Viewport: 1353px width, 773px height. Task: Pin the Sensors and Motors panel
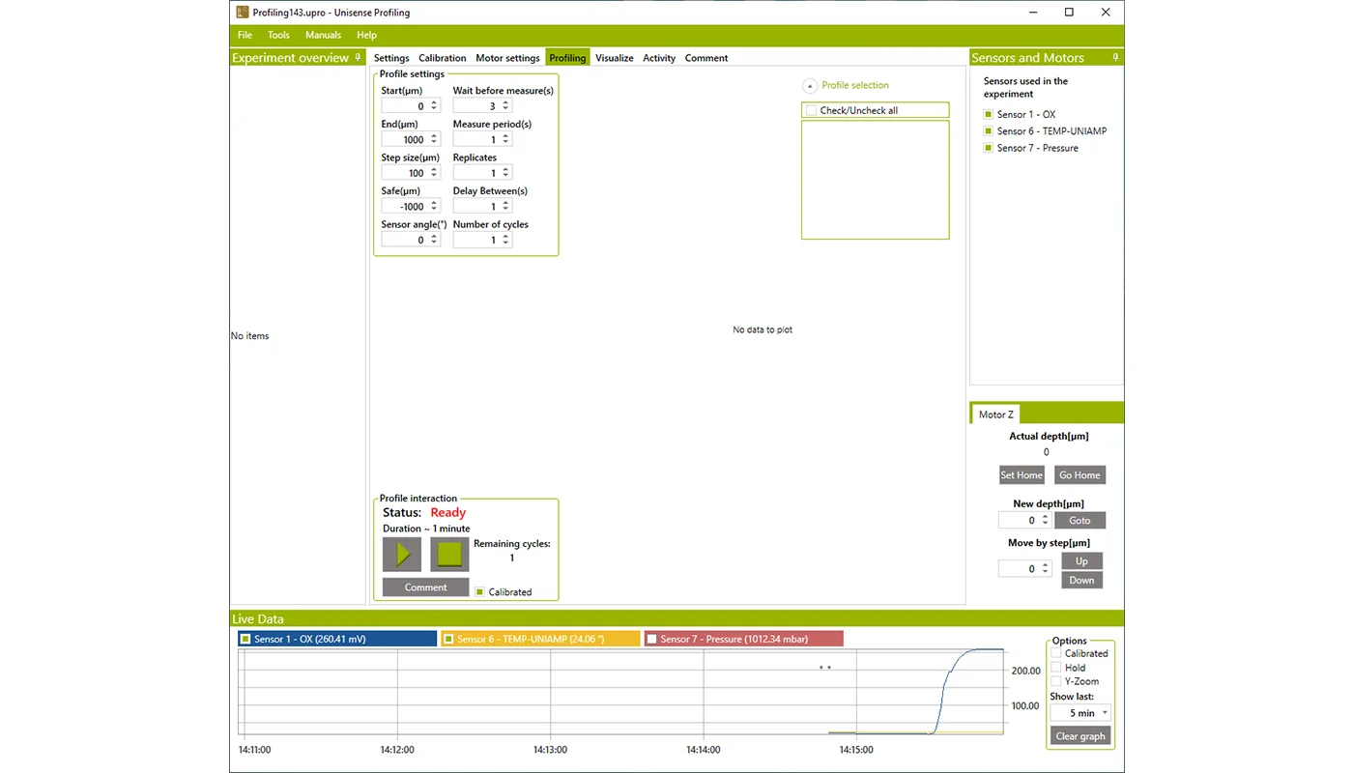point(1115,58)
